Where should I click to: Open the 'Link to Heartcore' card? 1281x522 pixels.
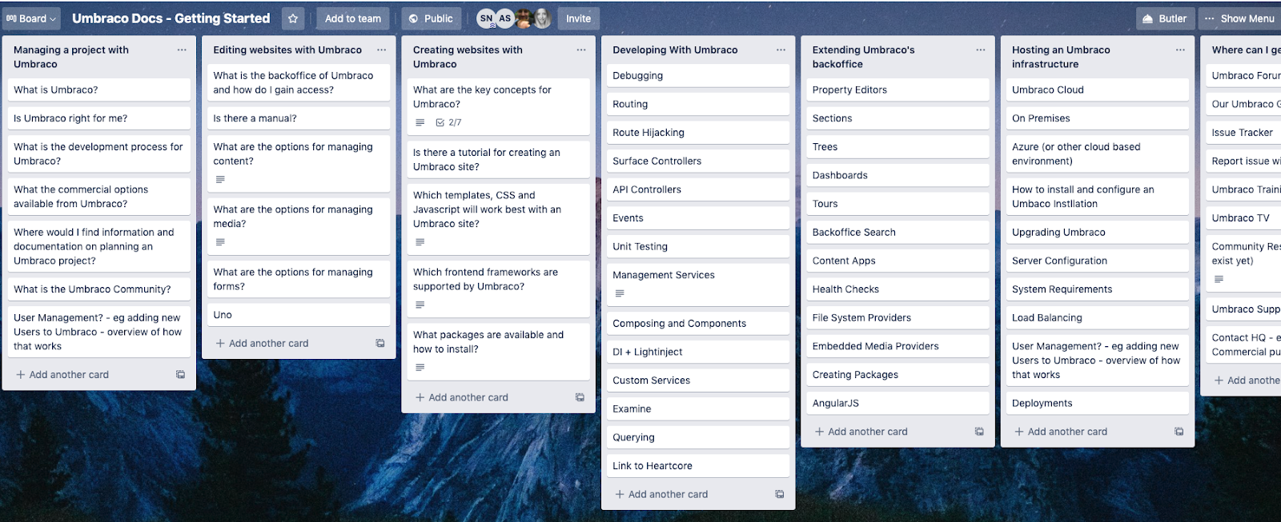698,466
